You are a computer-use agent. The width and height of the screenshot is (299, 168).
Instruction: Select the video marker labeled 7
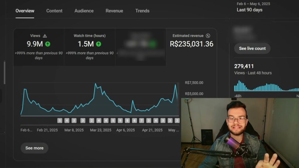141,121
